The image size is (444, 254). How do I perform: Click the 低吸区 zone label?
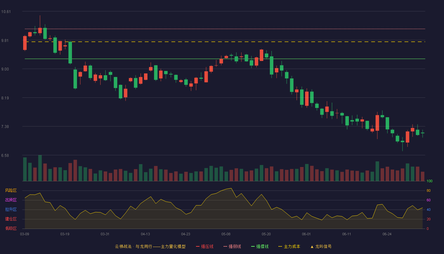[x=11, y=228]
